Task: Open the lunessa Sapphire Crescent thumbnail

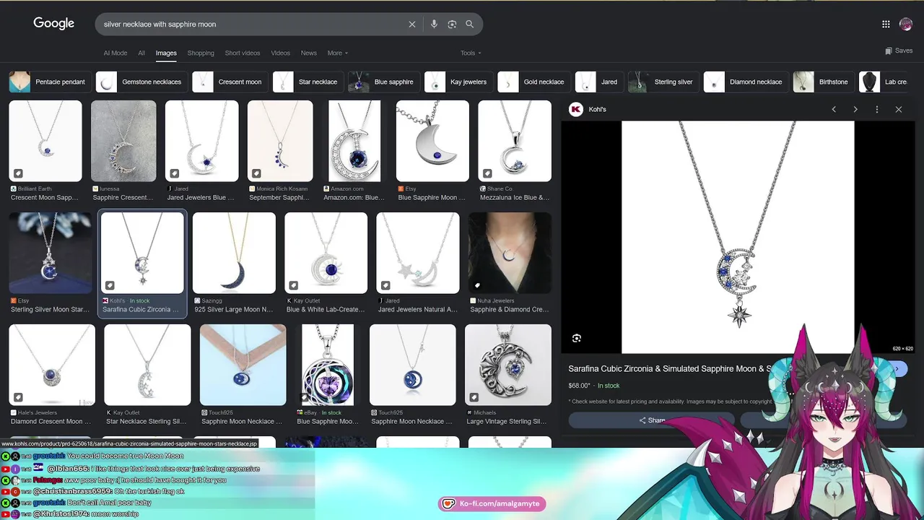Action: pos(123,141)
